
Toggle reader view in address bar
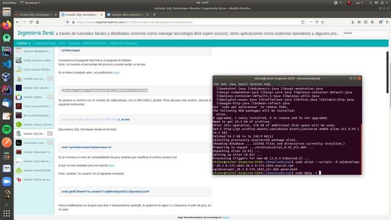(x=303, y=22)
